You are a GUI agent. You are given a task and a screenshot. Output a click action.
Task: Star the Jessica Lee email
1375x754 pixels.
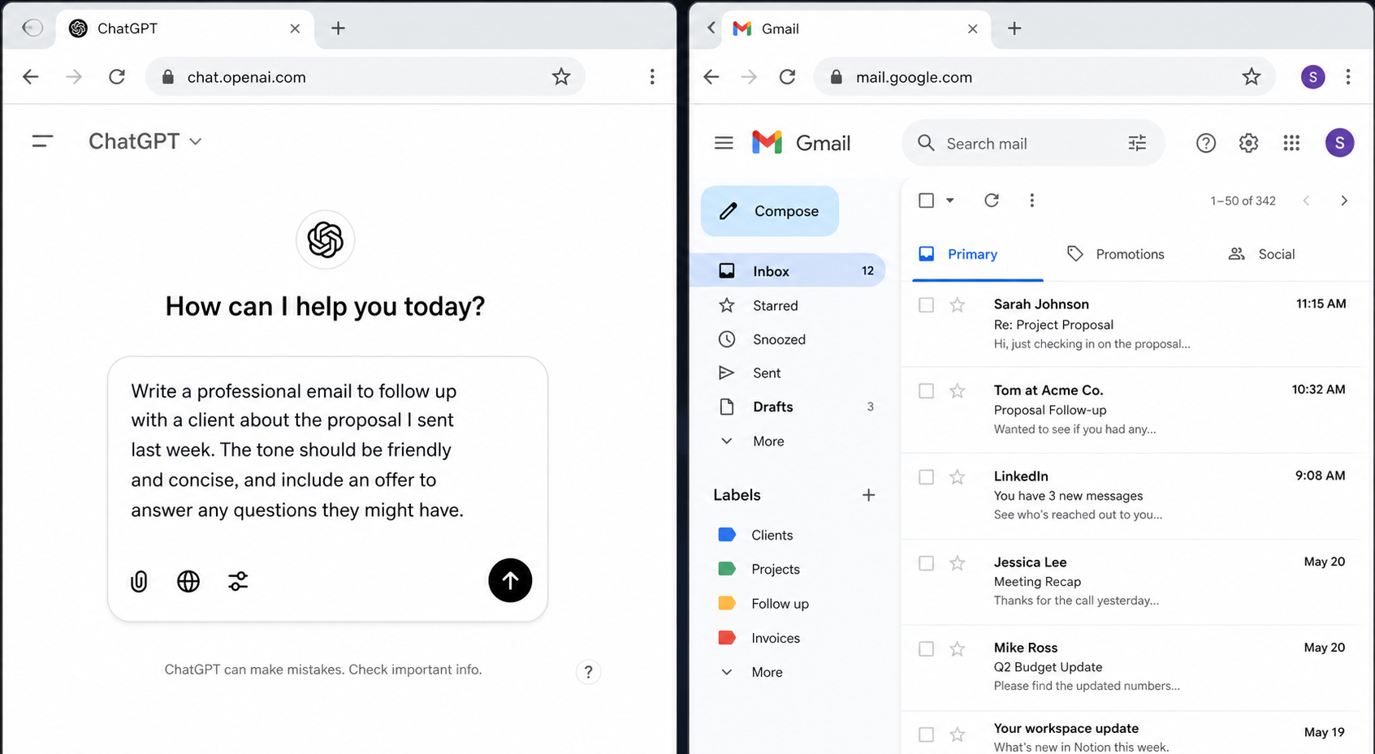(x=958, y=563)
